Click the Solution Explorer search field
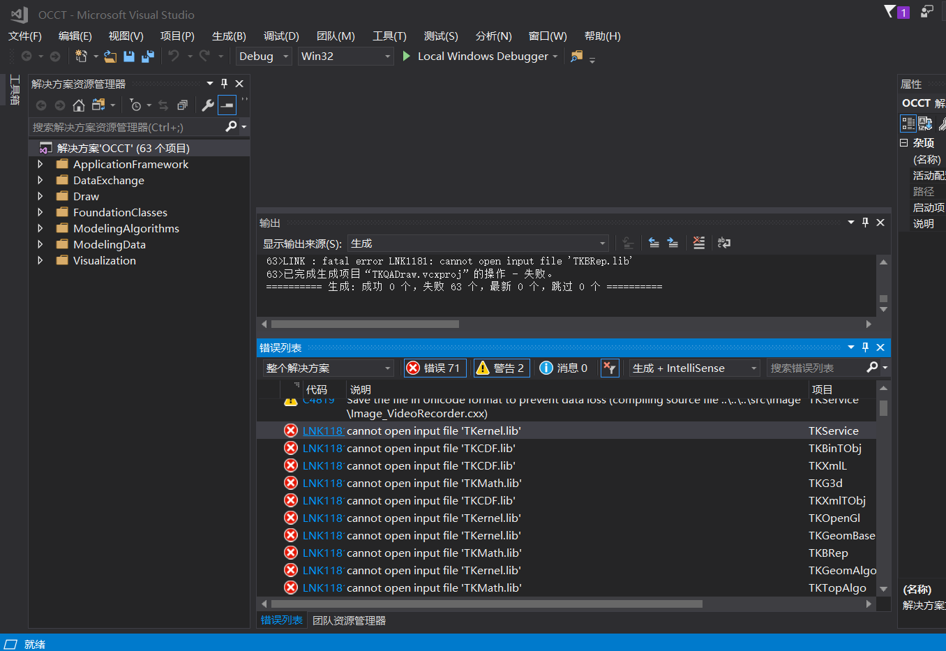 (x=127, y=127)
